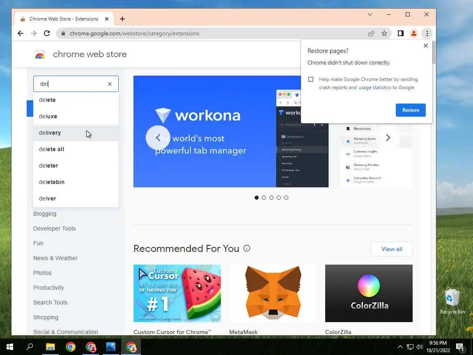Advance to next carousel slide
The width and height of the screenshot is (473, 355).
coord(388,138)
